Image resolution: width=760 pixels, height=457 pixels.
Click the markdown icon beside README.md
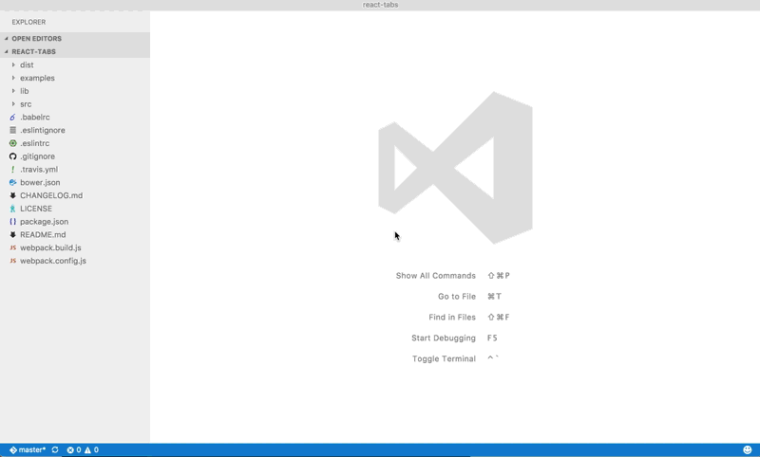(x=12, y=234)
